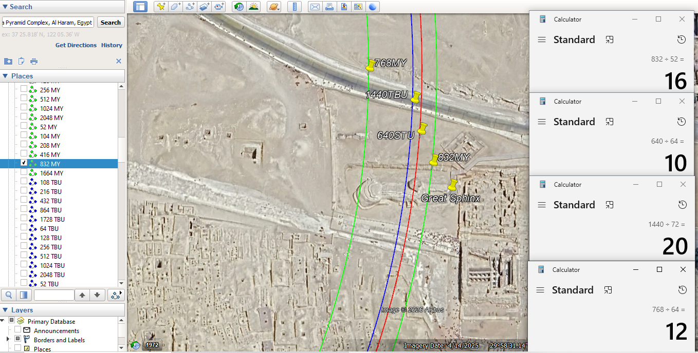698x353 pixels.
Task: Click the search address input field
Action: (x=48, y=23)
